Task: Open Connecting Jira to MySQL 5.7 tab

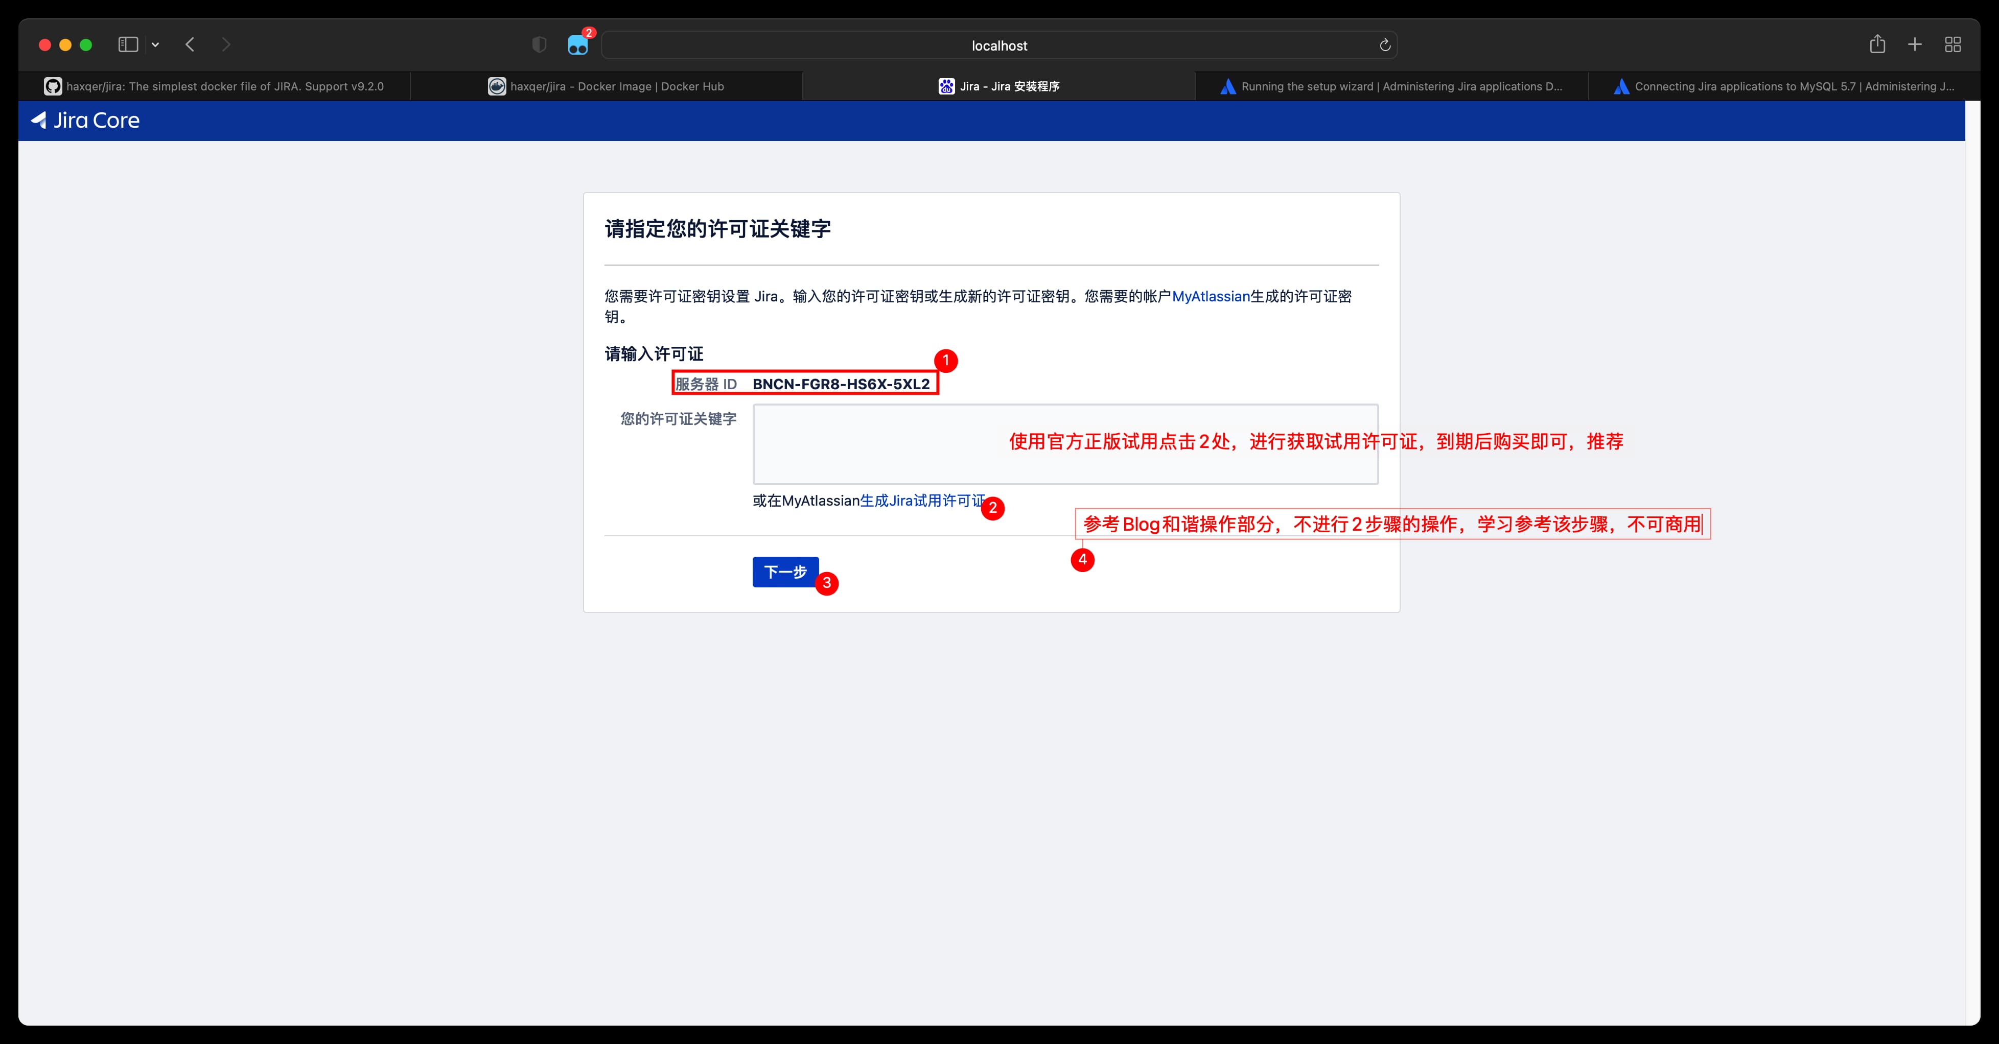Action: pos(1784,86)
